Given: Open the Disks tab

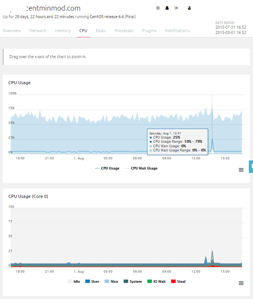Looking at the screenshot, I should pyautogui.click(x=101, y=31).
